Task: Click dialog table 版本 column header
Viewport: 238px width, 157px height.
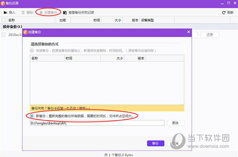Action: (135, 58)
